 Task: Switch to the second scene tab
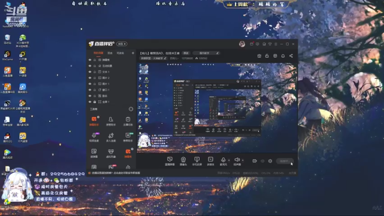click(110, 53)
